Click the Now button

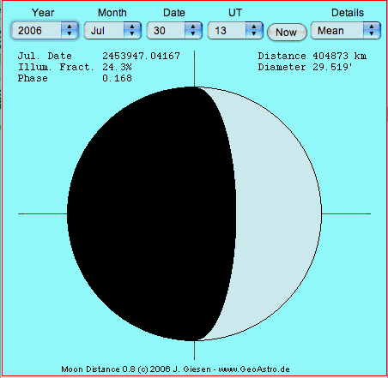(287, 33)
